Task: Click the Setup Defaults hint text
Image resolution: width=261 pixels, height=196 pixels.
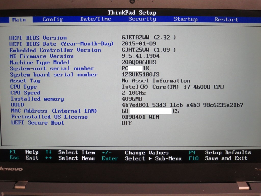Action: 228,152
